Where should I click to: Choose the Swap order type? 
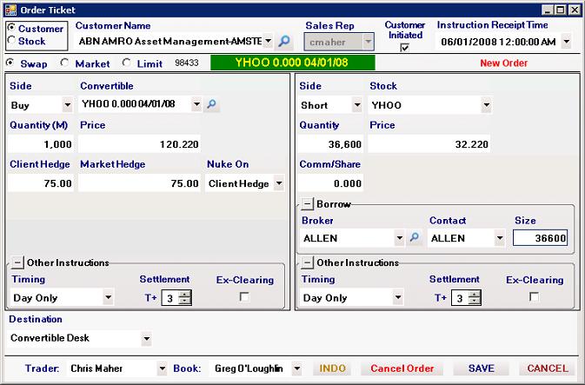(x=10, y=63)
